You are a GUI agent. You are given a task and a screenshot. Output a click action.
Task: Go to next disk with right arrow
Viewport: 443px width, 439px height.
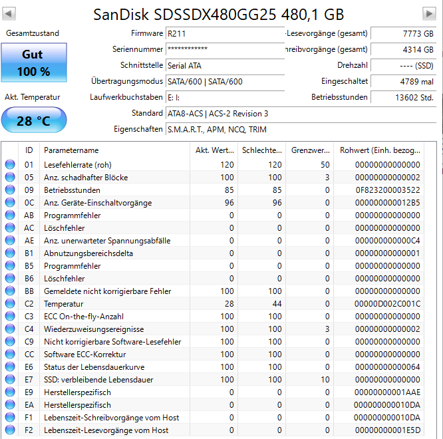(x=429, y=13)
